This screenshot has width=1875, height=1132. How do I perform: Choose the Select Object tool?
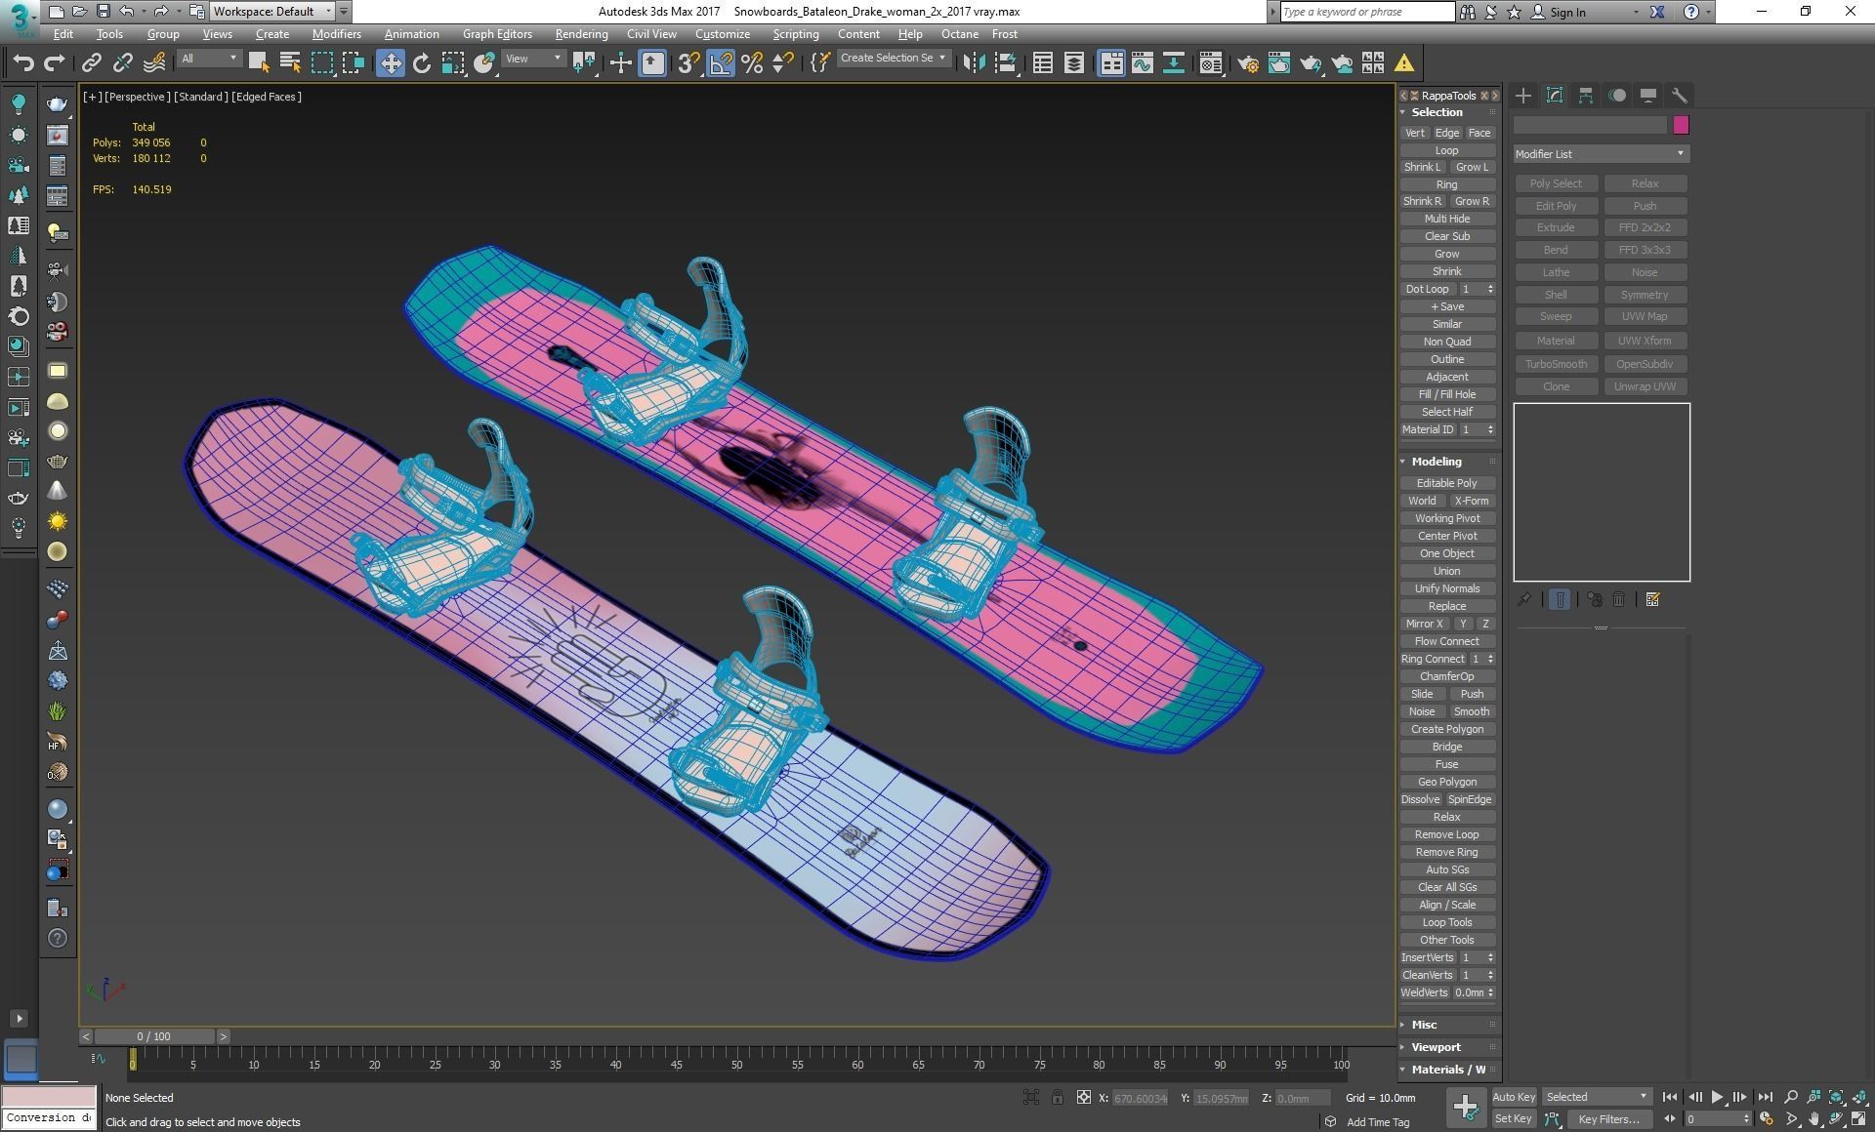coord(259,63)
